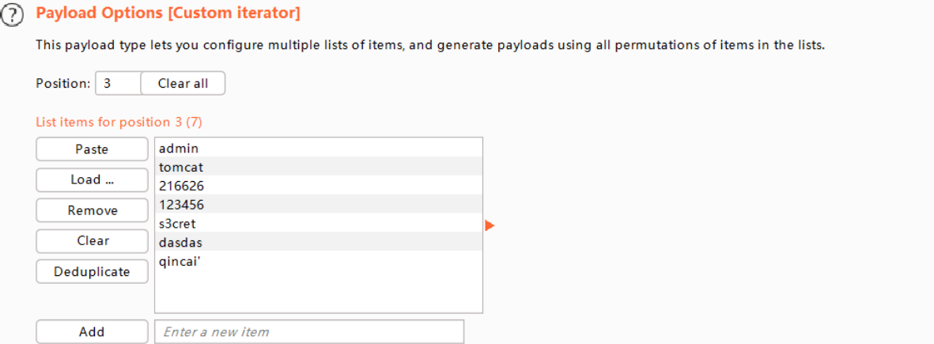The height and width of the screenshot is (344, 934).
Task: Pick the s3cret list item
Action: click(x=177, y=224)
